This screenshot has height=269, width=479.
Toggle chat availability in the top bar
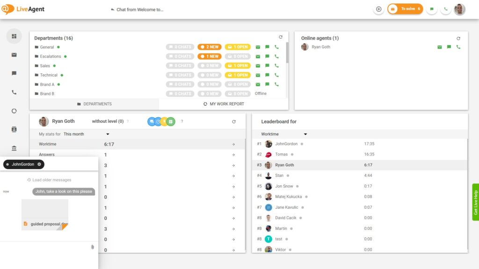(x=431, y=9)
